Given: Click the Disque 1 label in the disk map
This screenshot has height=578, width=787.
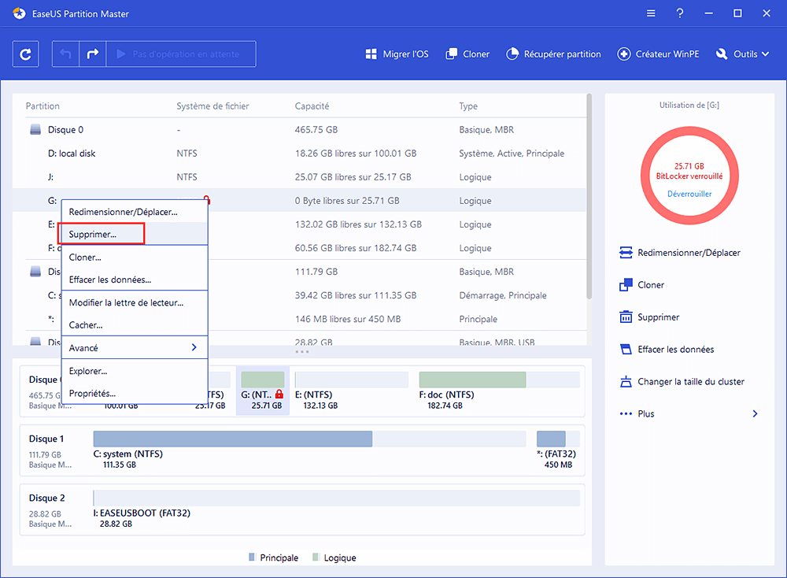Looking at the screenshot, I should click(46, 439).
